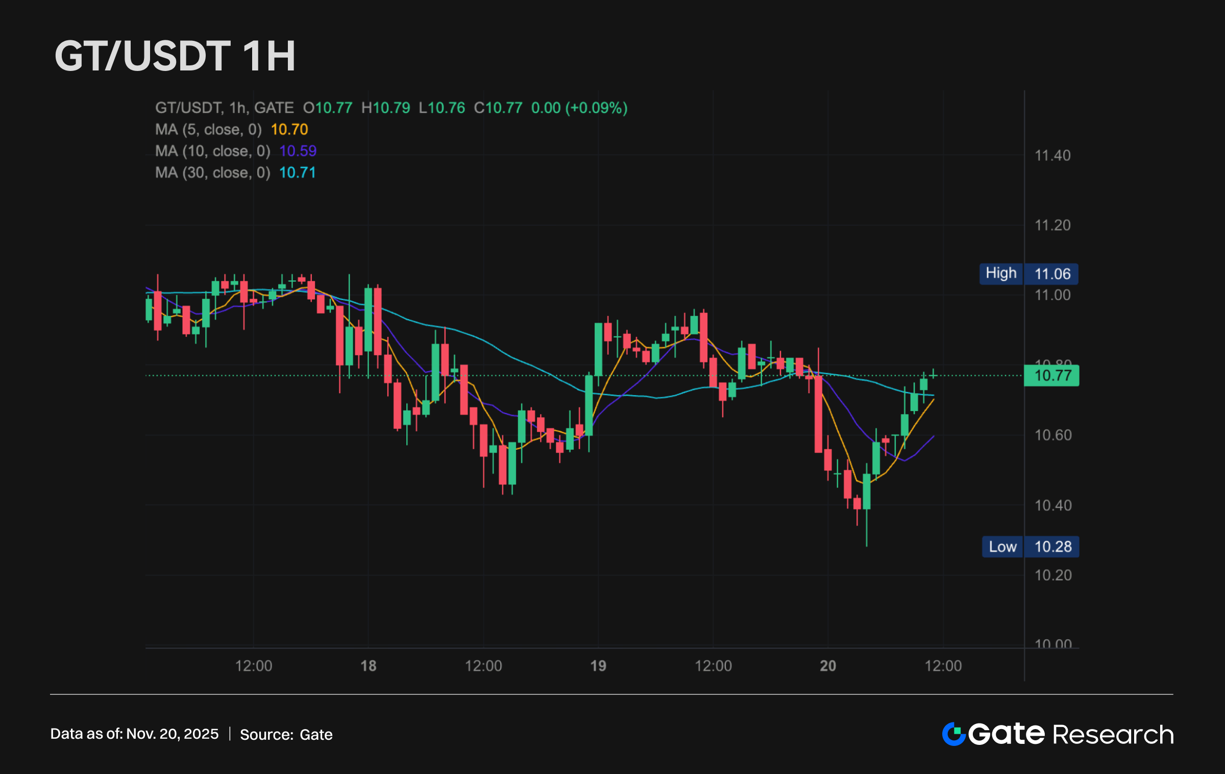Screen dimensions: 1225x774
Task: Click the +0.09% change percentage
Action: [596, 108]
